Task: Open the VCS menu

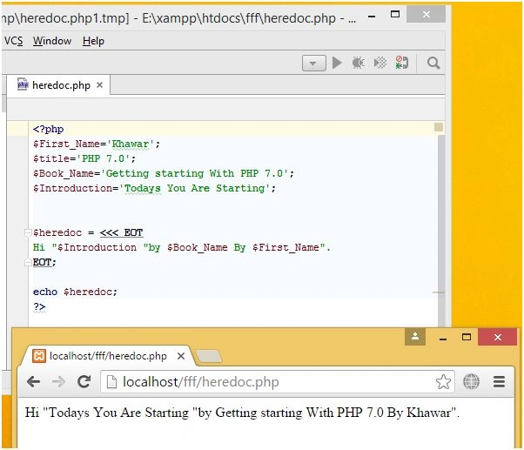Action: tap(14, 41)
